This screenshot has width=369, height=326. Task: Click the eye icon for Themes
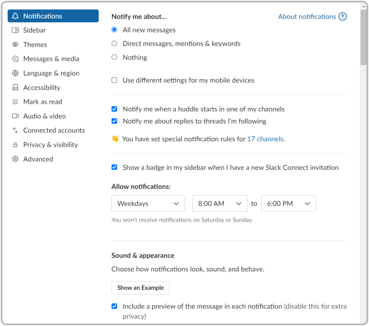coord(15,45)
